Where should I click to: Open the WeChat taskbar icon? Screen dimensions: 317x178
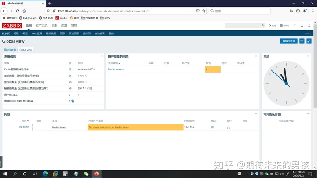[x=86, y=174]
